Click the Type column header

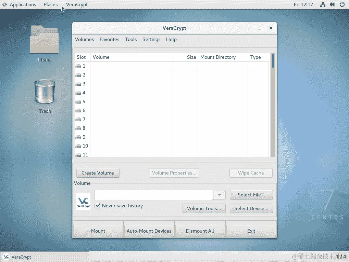pos(258,57)
